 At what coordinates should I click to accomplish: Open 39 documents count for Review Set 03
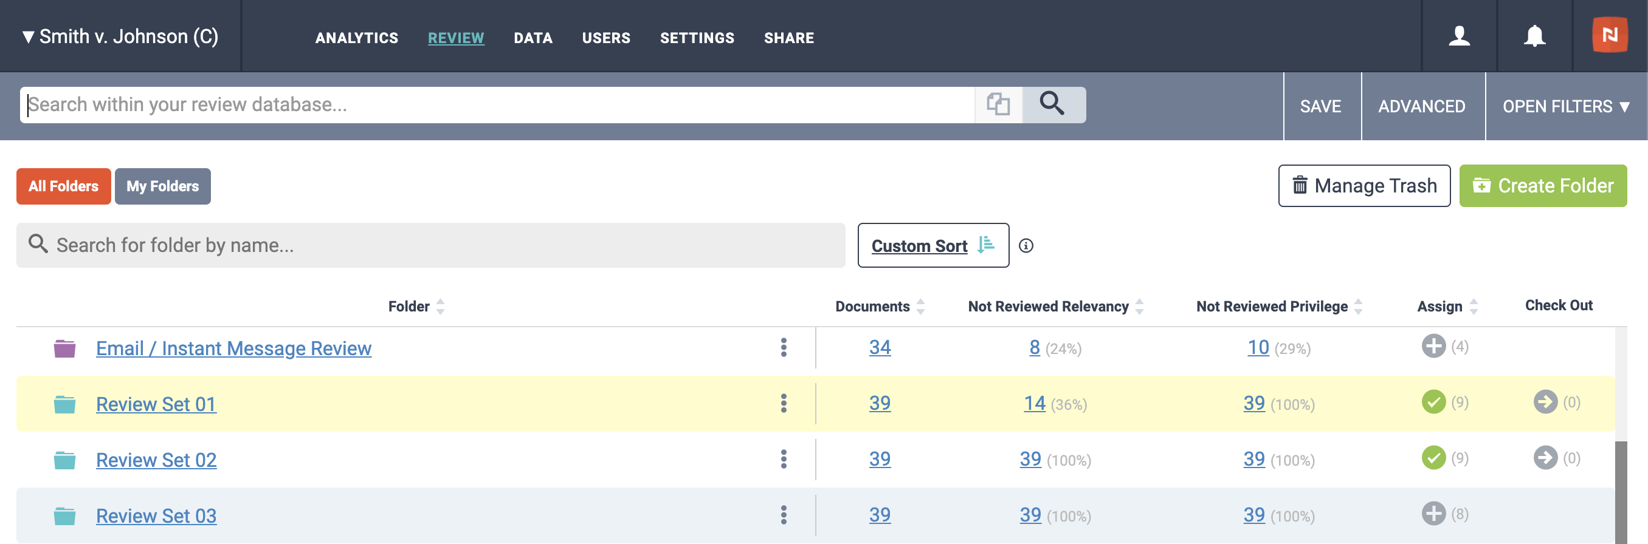point(880,515)
